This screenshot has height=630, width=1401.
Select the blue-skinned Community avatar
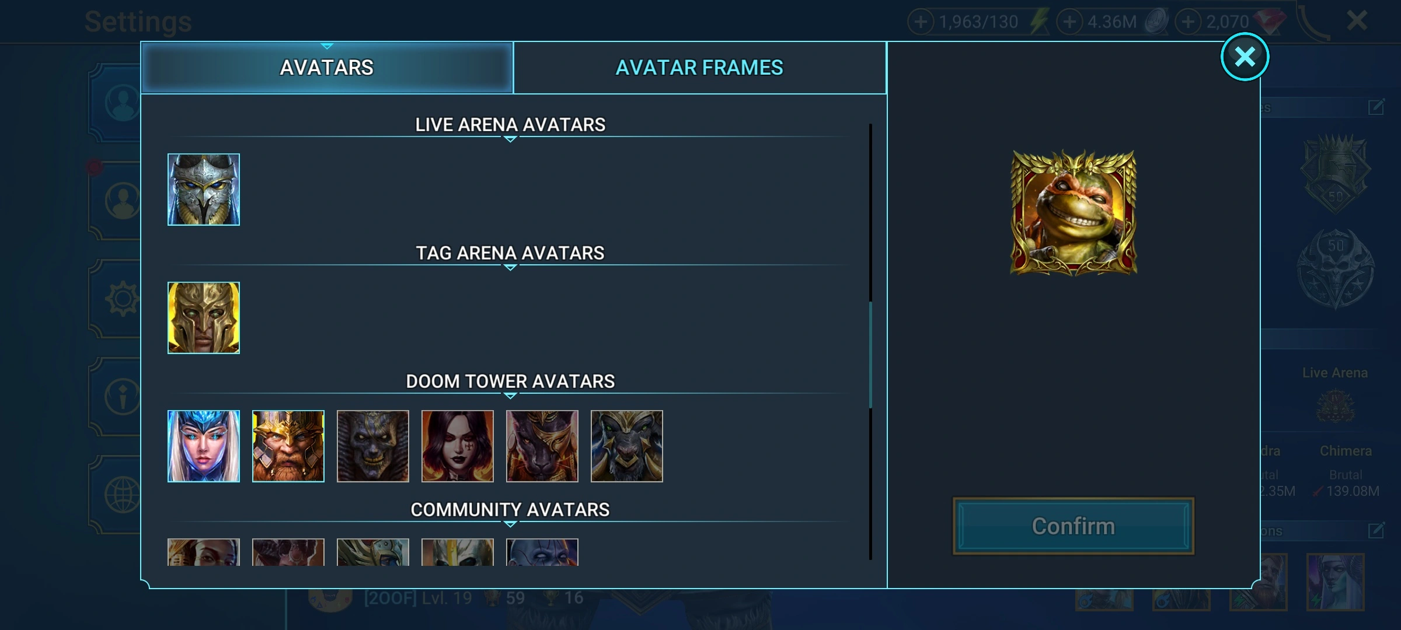[x=542, y=552]
